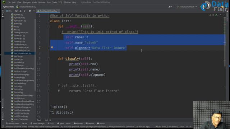
Task: Click the CRLF line separator status item
Action: (x=182, y=126)
